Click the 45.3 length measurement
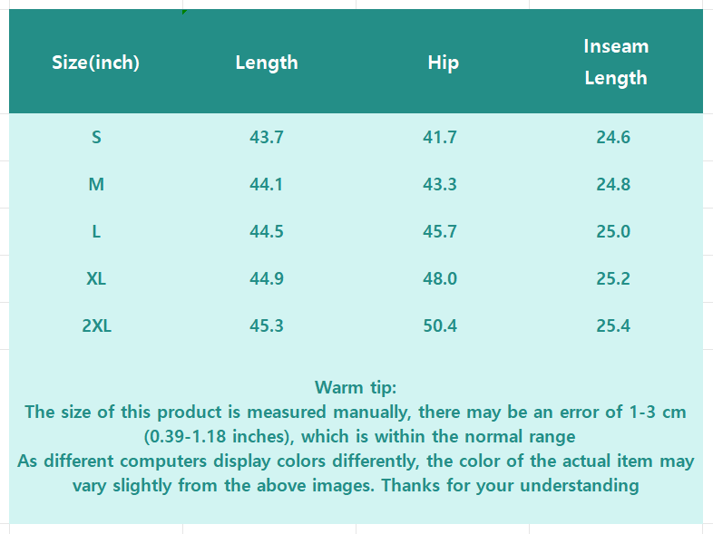 [x=267, y=326]
